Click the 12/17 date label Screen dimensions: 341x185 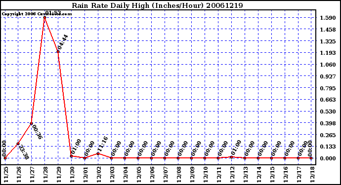(x=298, y=175)
